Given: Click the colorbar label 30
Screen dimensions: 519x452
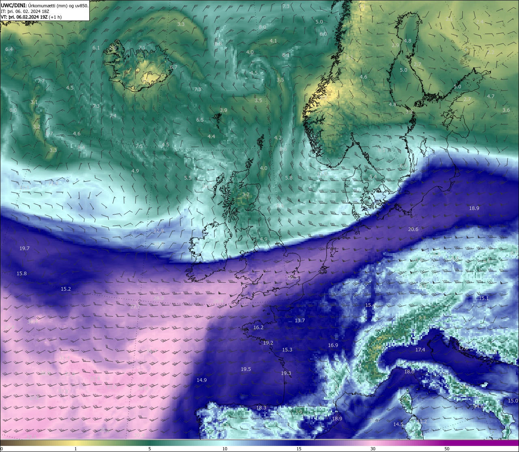Looking at the screenshot, I should pyautogui.click(x=373, y=449).
